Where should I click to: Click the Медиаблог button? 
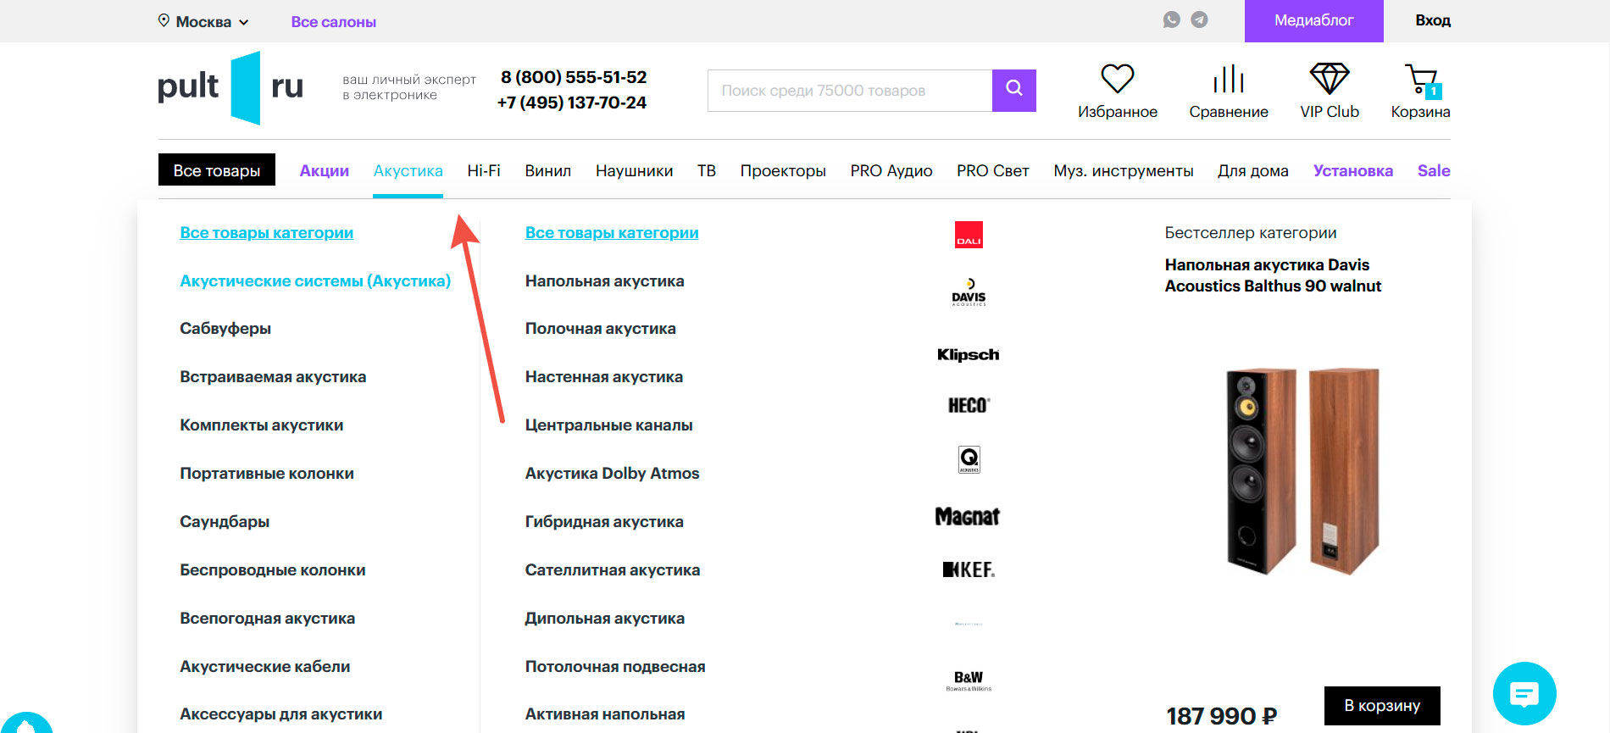coord(1314,20)
